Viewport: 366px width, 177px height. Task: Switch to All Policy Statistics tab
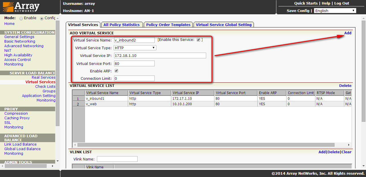(122, 25)
